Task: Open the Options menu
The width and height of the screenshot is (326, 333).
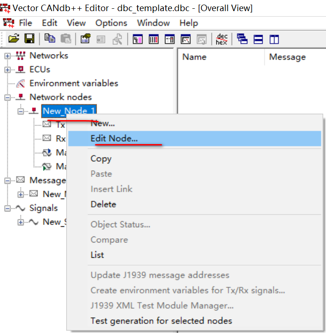Action: (x=111, y=23)
